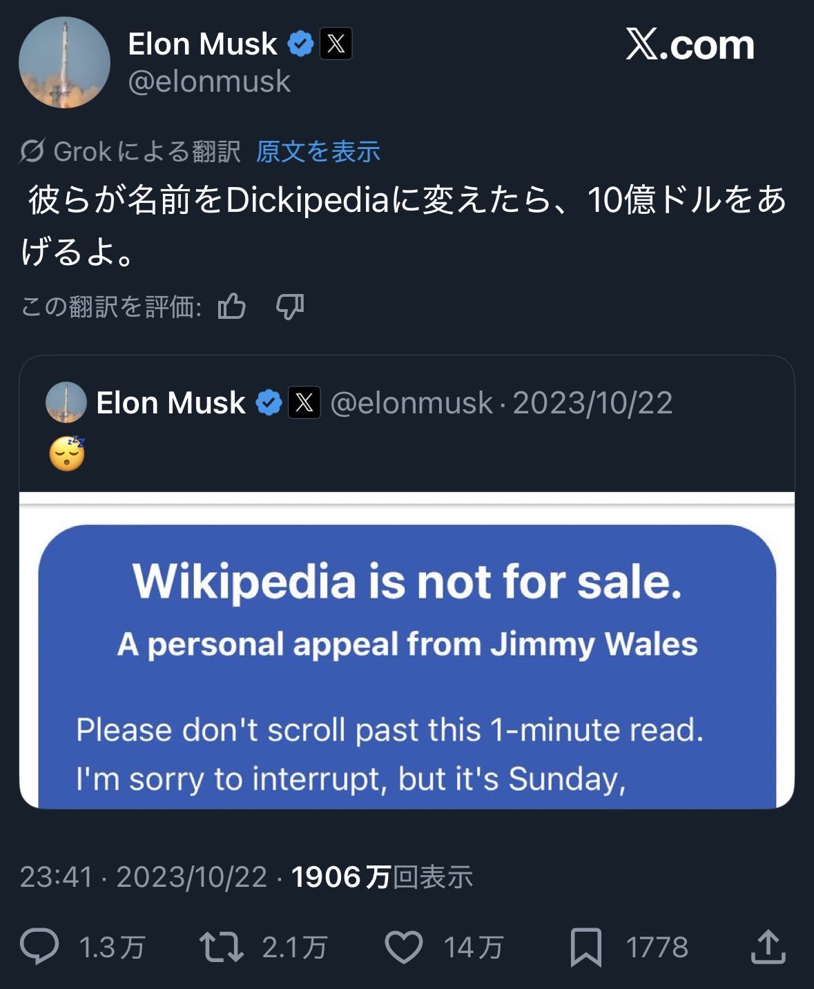
Task: Click the quoted post's X affiliation badge
Action: [x=304, y=402]
